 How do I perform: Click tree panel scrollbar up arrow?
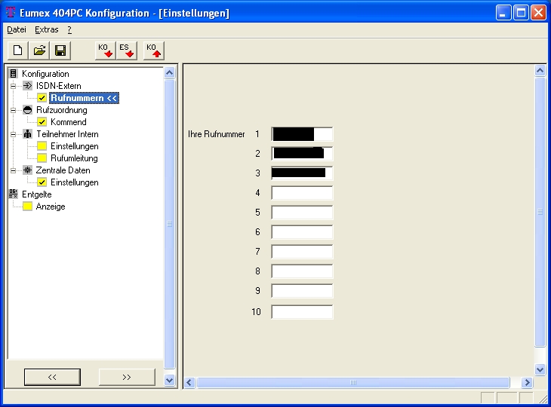(x=169, y=72)
